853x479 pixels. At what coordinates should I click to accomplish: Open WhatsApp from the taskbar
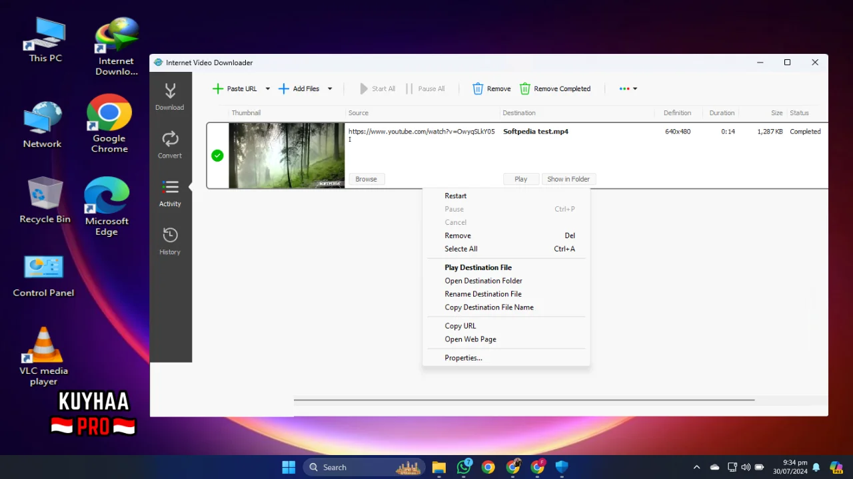coord(464,467)
